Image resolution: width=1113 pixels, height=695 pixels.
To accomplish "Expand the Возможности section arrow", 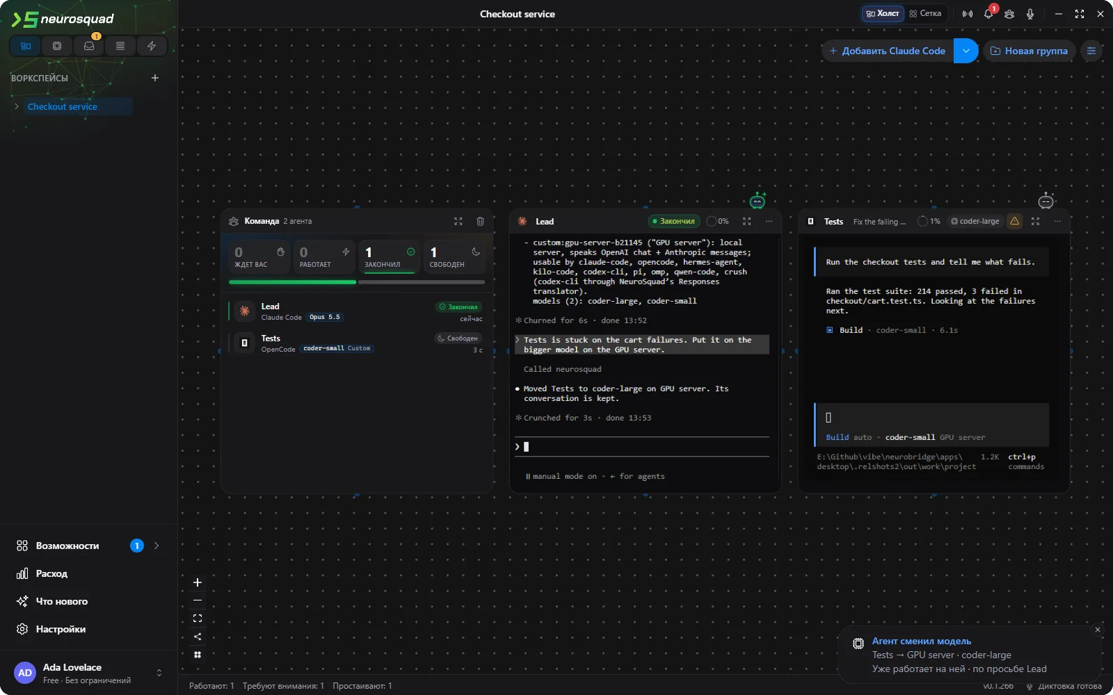I will point(157,546).
